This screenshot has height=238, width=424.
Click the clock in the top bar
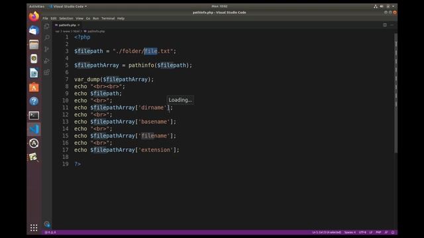click(x=219, y=6)
